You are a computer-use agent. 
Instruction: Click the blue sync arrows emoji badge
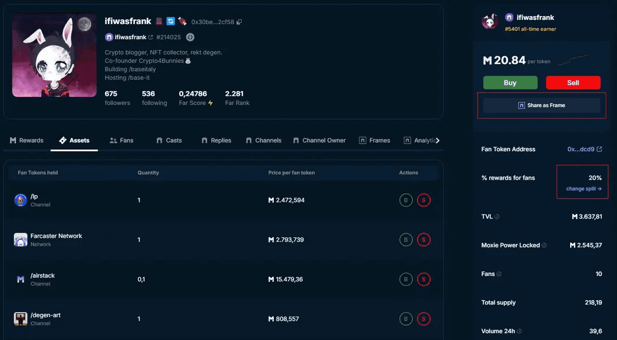tap(170, 21)
